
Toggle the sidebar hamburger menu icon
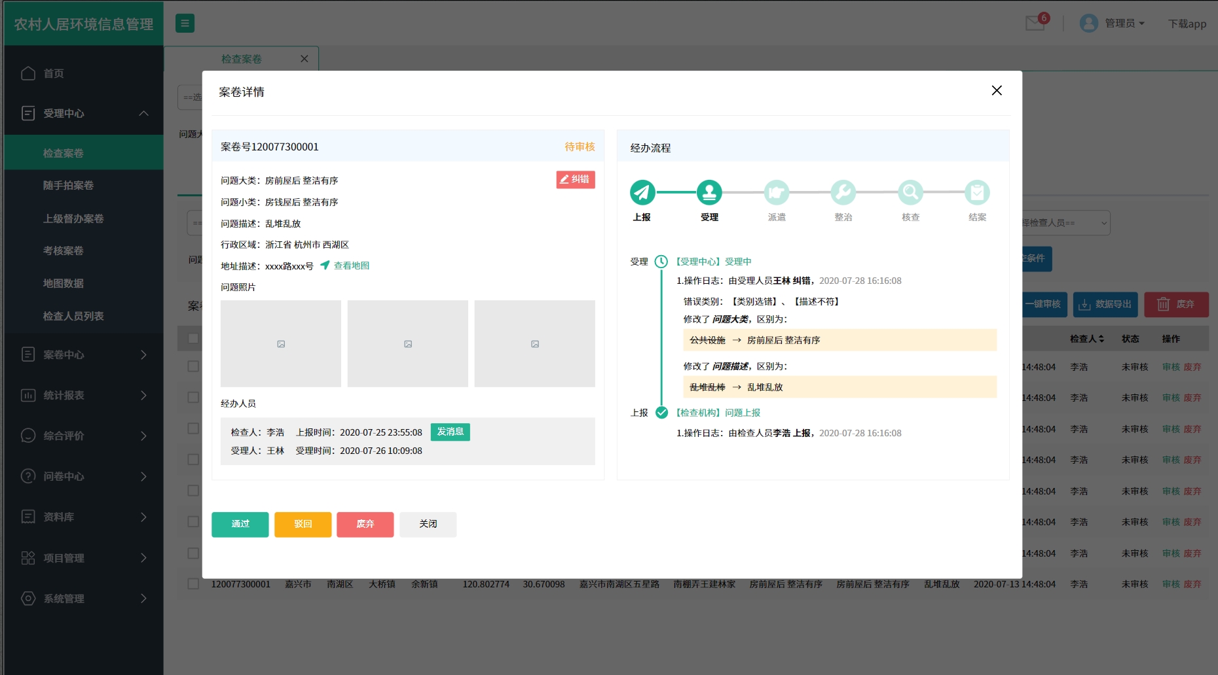coord(185,24)
